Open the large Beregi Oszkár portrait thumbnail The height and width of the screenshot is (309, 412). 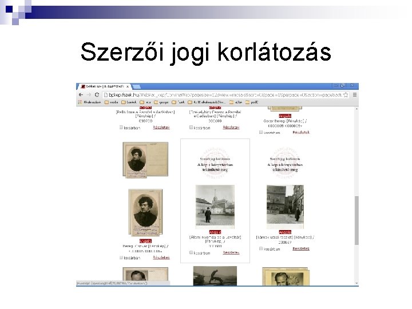(145, 212)
